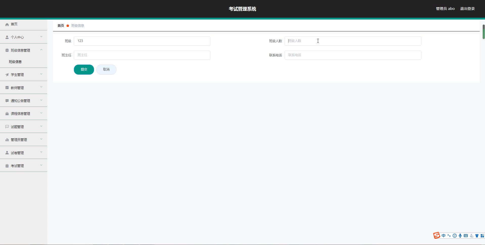The height and width of the screenshot is (245, 485).
Task: Click the 提交 submit button
Action: tap(84, 70)
